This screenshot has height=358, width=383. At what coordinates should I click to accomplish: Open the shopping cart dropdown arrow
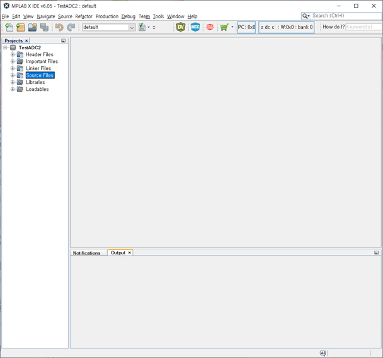click(x=232, y=27)
